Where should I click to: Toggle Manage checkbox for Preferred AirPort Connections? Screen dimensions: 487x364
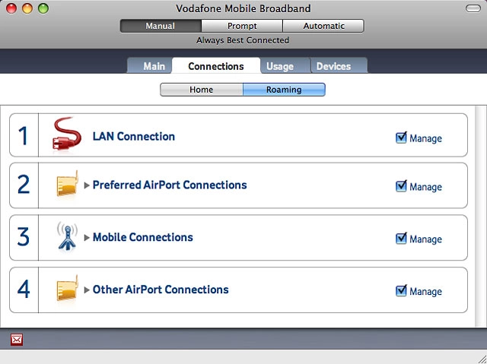click(x=402, y=186)
